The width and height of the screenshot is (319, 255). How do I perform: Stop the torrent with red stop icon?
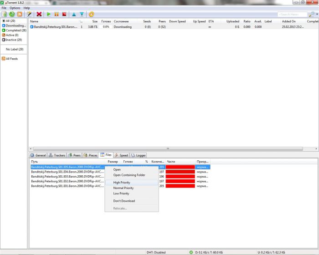pos(64,15)
